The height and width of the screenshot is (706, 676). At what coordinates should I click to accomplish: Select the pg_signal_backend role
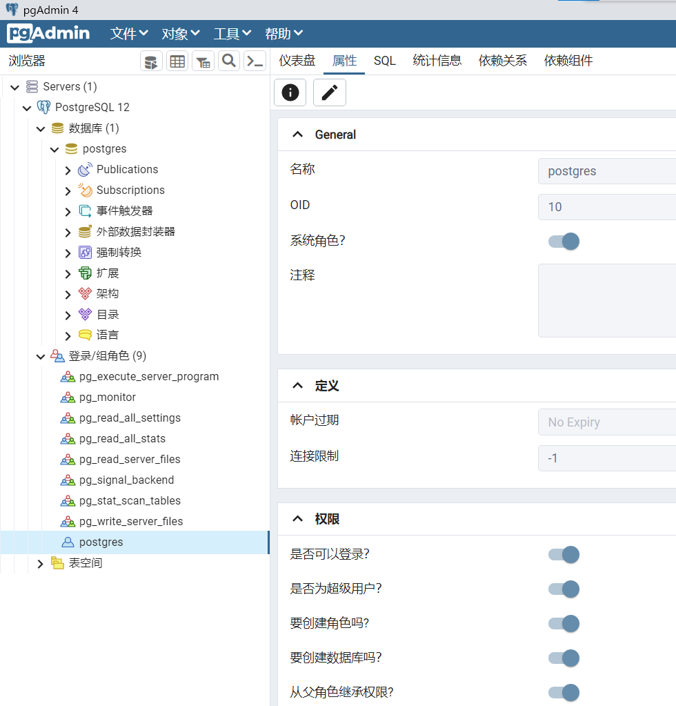(126, 480)
